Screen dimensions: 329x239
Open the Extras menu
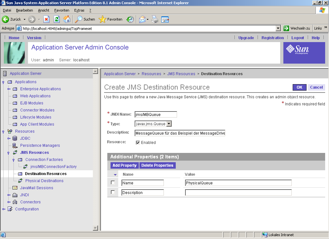pos(79,10)
